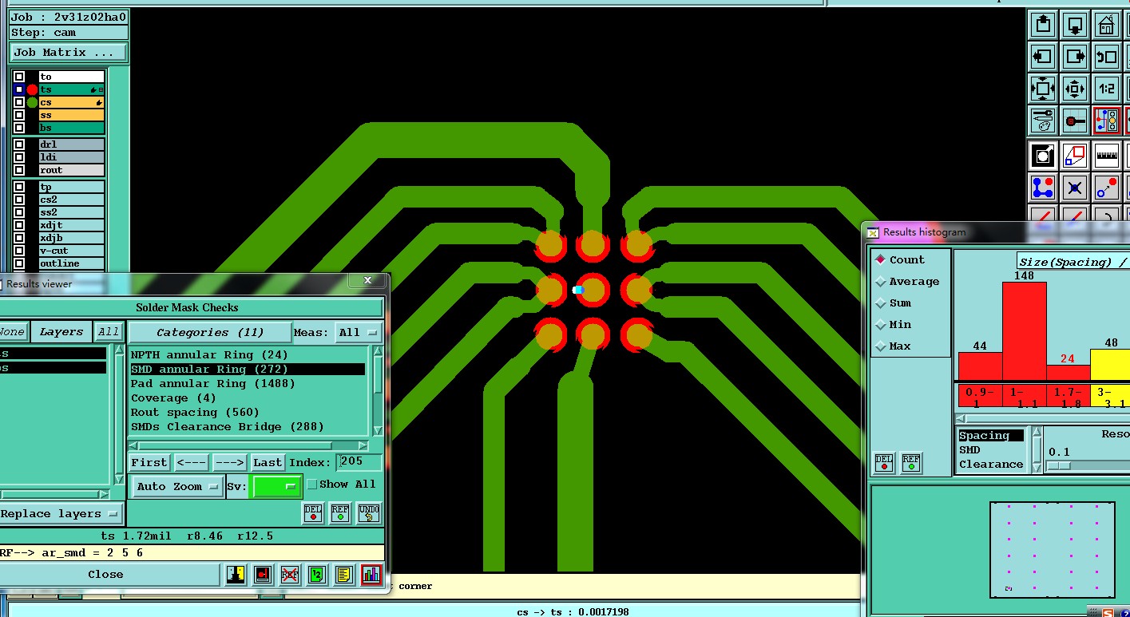The image size is (1130, 617).
Task: Click the Index input field showing 205
Action: tap(359, 462)
